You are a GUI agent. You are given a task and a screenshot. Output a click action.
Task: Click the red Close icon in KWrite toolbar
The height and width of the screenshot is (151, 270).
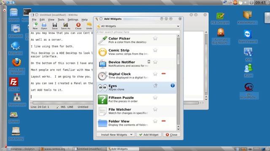tap(78, 26)
